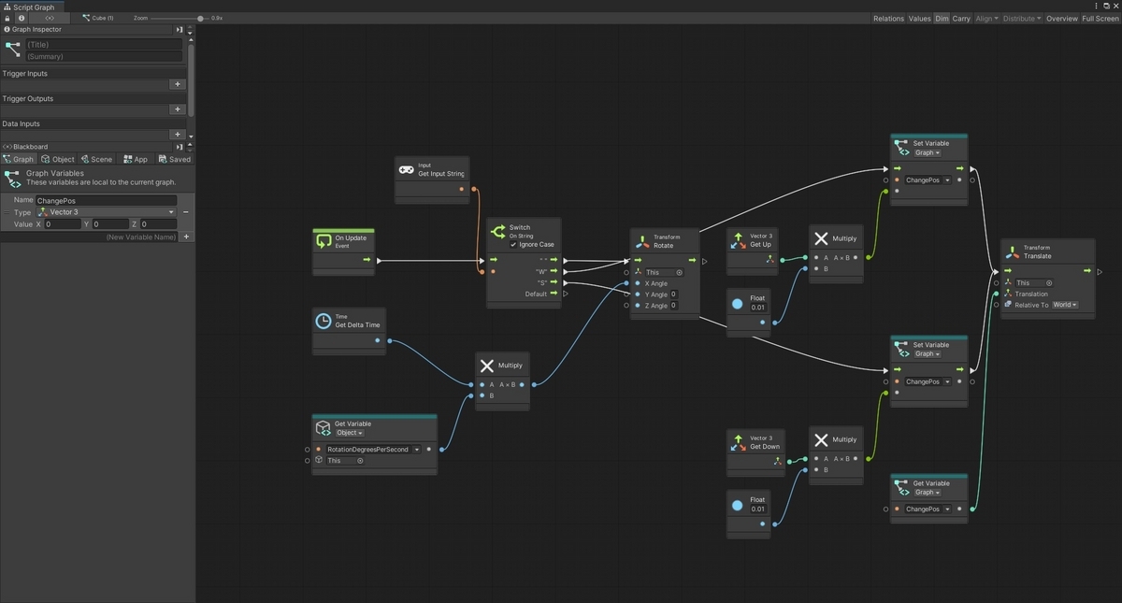Open the RotationDegreesPerSecond variable dropdown
Viewport: 1122px width, 603px height.
pyautogui.click(x=373, y=449)
